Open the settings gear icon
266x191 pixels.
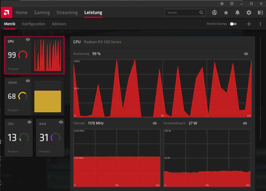tap(249, 13)
